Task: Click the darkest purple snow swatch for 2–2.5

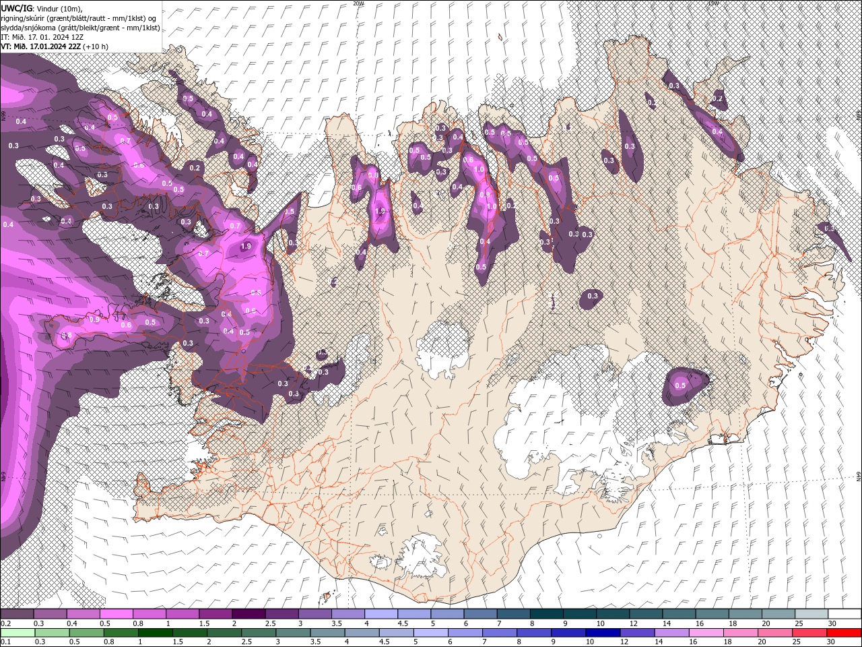Action: [x=248, y=614]
